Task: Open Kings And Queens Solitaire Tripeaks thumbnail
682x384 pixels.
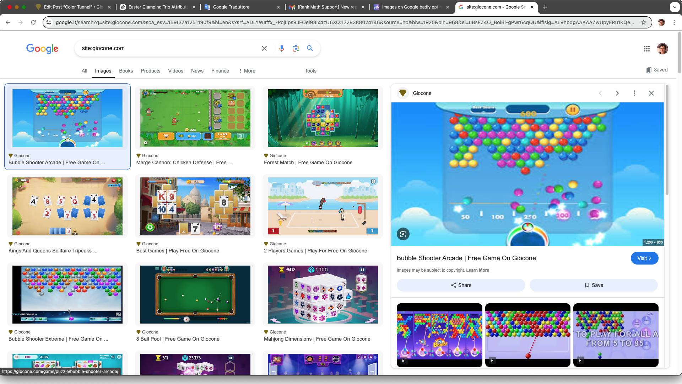Action: 67,206
